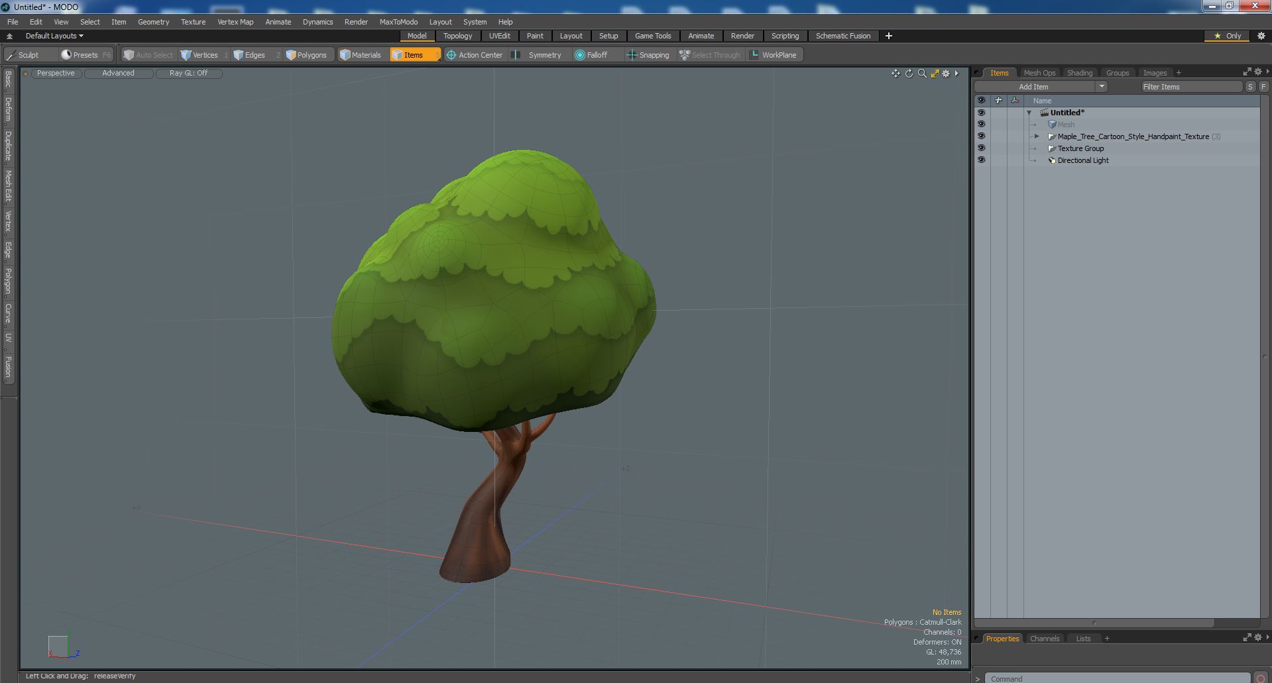The image size is (1272, 683).
Task: Open the Lists tab in Properties panel
Action: pyautogui.click(x=1083, y=639)
